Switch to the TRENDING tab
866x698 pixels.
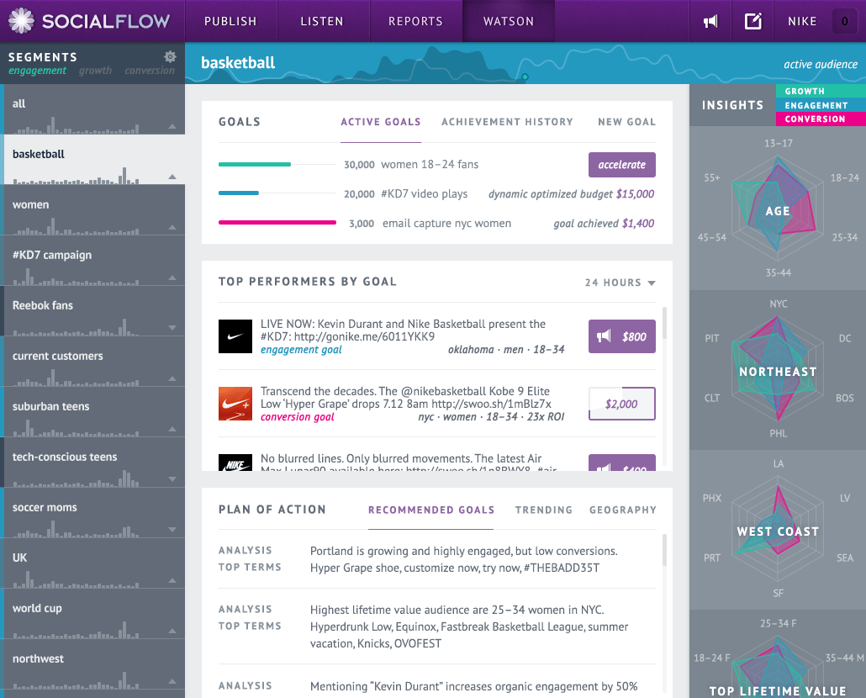click(x=544, y=510)
